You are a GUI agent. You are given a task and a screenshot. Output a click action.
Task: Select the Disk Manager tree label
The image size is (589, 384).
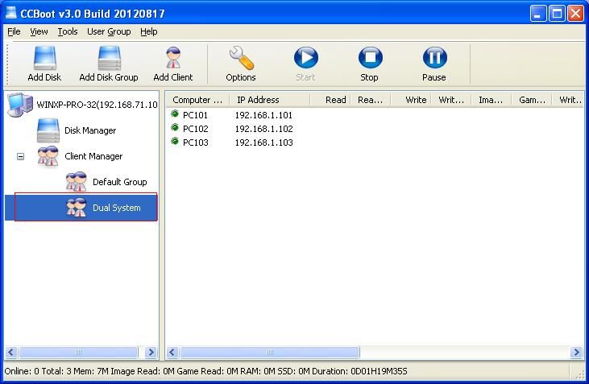point(90,130)
